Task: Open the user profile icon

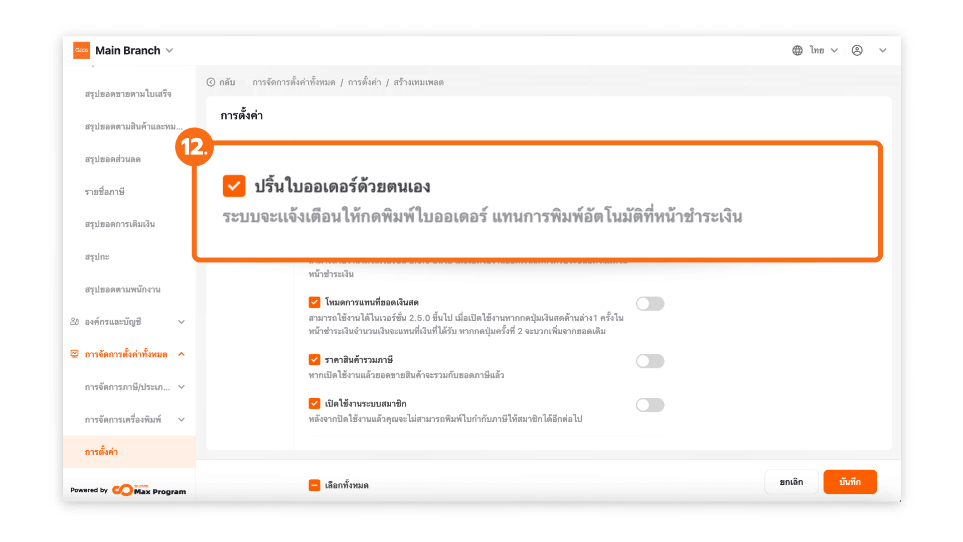Action: (857, 50)
